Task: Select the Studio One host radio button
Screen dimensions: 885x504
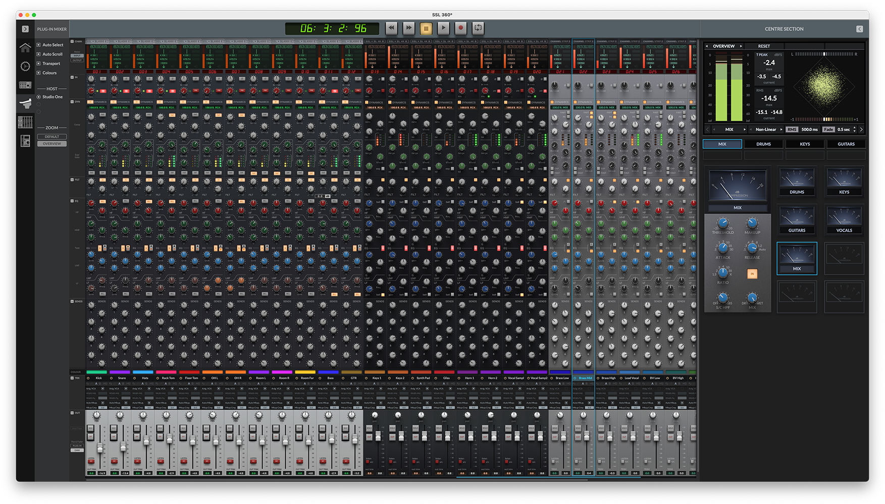Action: coord(39,97)
